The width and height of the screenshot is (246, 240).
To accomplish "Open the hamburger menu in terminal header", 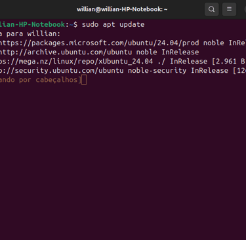I will click(x=229, y=9).
